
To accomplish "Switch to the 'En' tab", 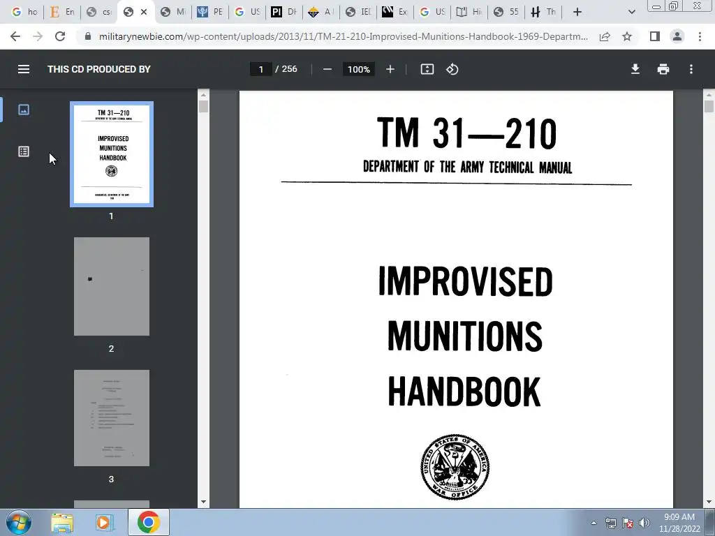I will click(62, 12).
